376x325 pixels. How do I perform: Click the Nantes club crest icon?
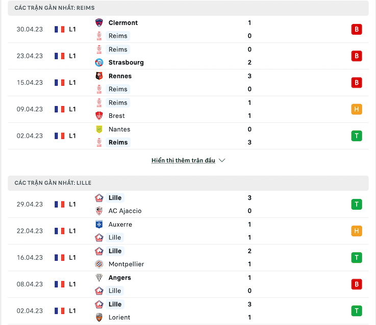99,129
